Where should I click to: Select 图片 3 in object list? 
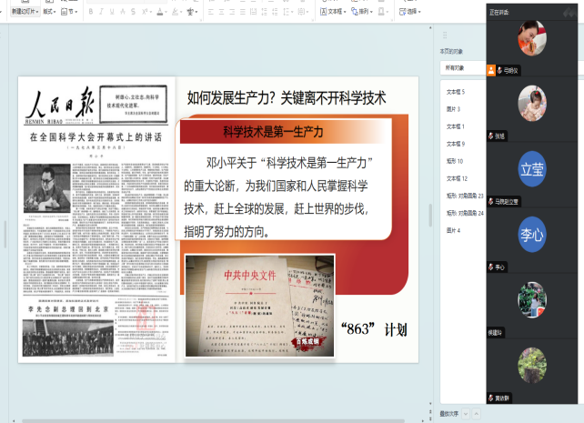pos(453,109)
